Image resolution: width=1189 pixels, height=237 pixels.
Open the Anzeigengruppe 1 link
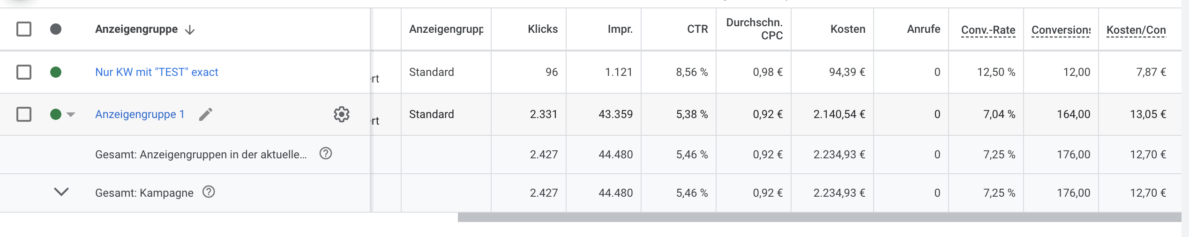click(140, 114)
